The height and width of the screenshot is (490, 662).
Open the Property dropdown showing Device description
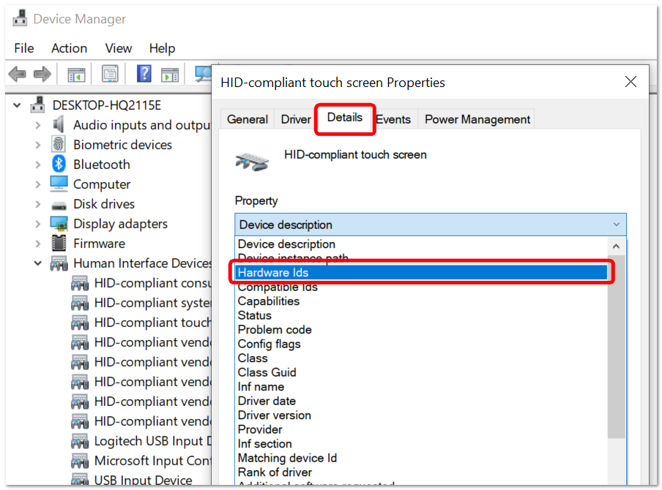430,225
